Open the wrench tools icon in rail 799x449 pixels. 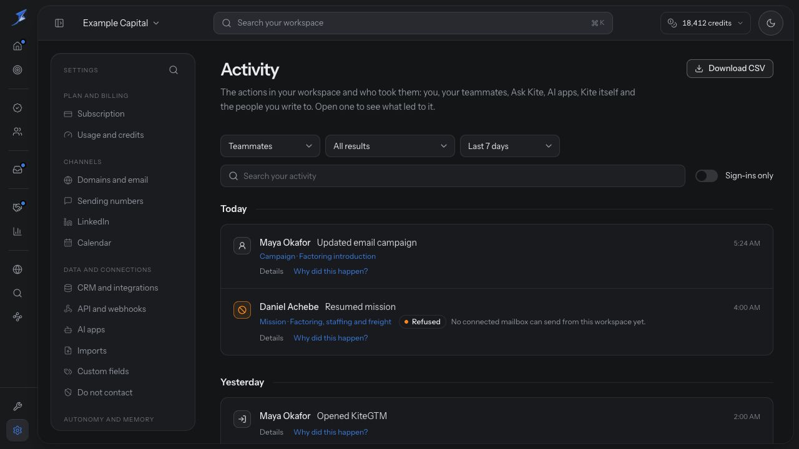(17, 407)
